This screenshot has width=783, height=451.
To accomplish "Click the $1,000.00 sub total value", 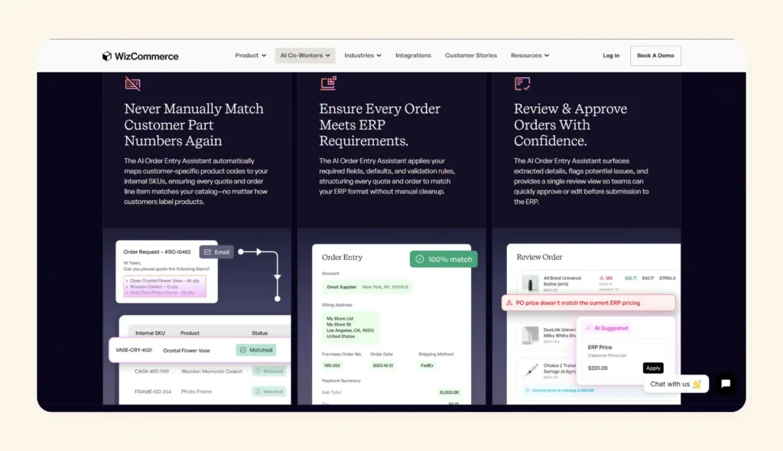I will [x=449, y=392].
